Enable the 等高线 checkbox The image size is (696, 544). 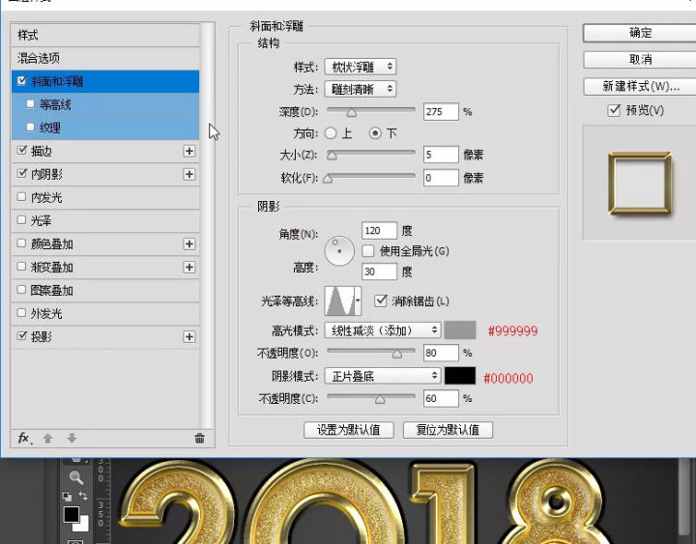(30, 103)
